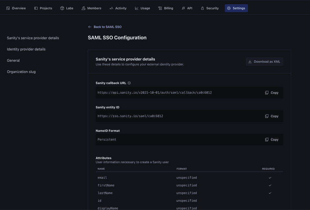Screen dimensions: 310x210
Task: Click the required checkmark for lastName
Action: pos(270,193)
